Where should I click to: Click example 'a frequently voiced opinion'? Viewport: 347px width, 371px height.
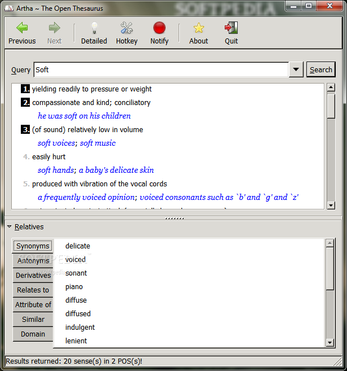pyautogui.click(x=86, y=197)
